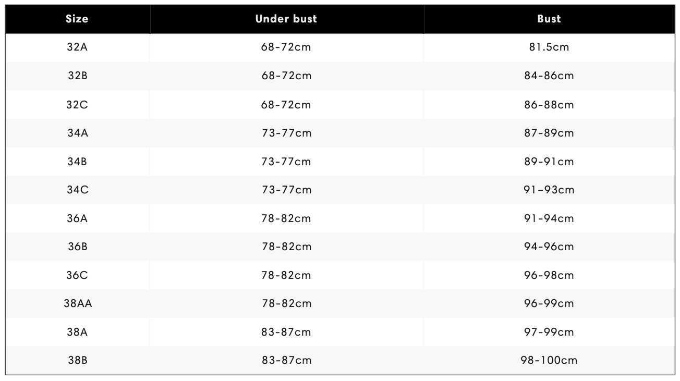Select the 34A size cell
The image size is (680, 381).
point(77,133)
